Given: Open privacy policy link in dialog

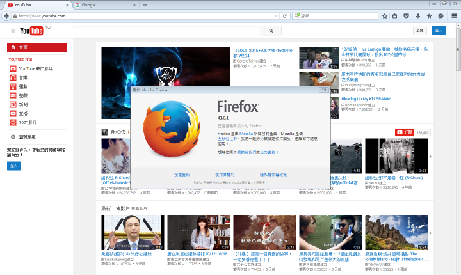Looking at the screenshot, I should (x=273, y=175).
